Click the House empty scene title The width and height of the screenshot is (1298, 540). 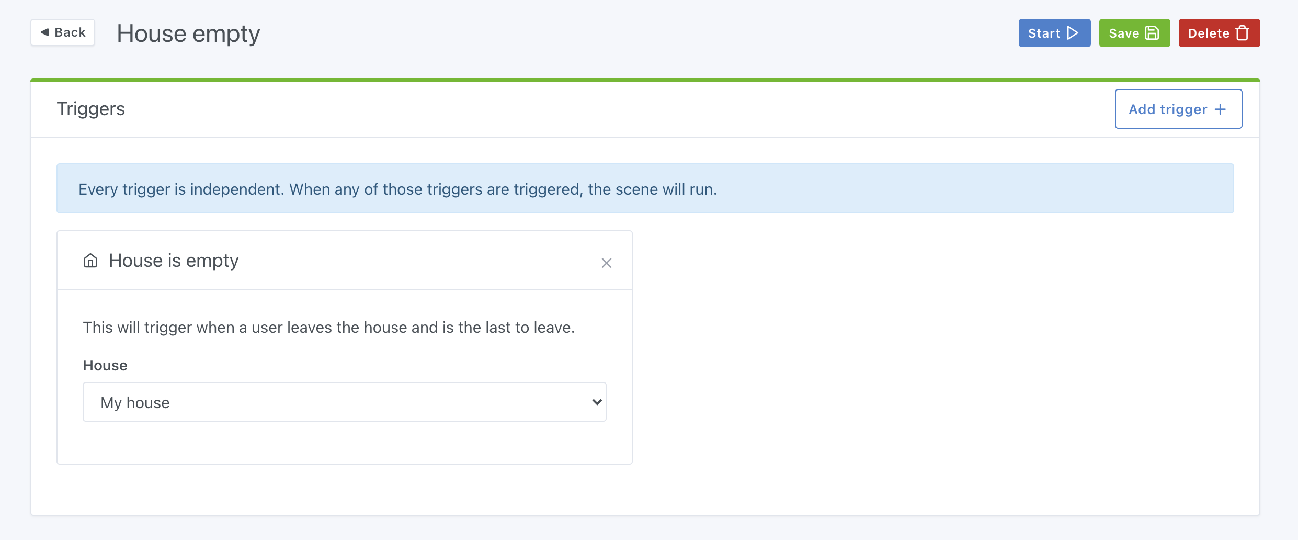tap(188, 33)
